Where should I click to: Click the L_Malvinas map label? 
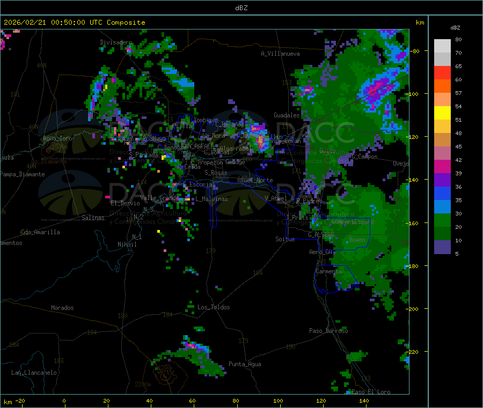211,199
